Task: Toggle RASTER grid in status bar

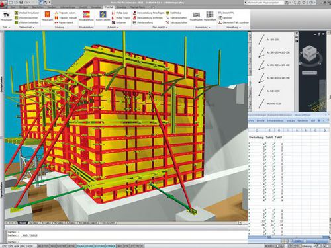Action: 62,246
